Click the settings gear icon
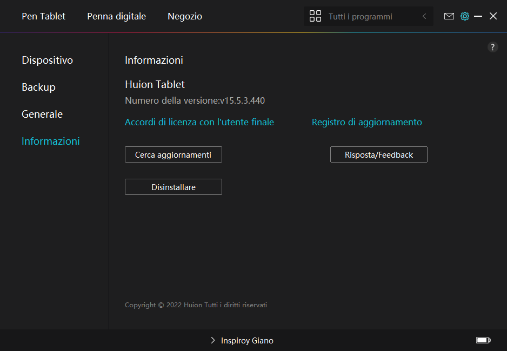 click(x=465, y=16)
